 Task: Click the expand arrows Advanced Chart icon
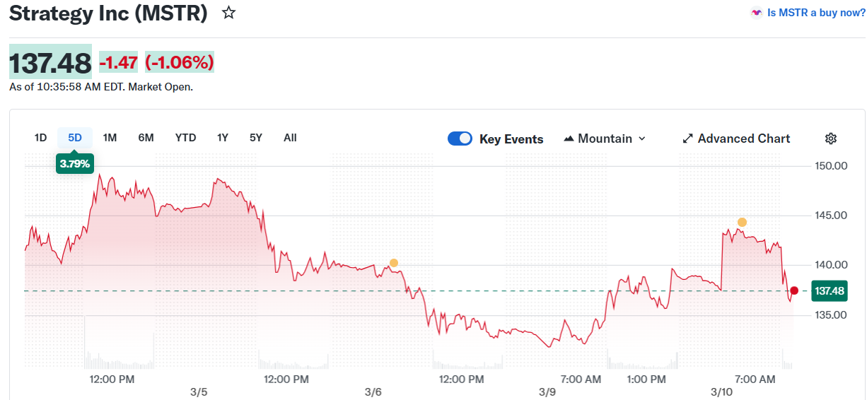point(687,139)
